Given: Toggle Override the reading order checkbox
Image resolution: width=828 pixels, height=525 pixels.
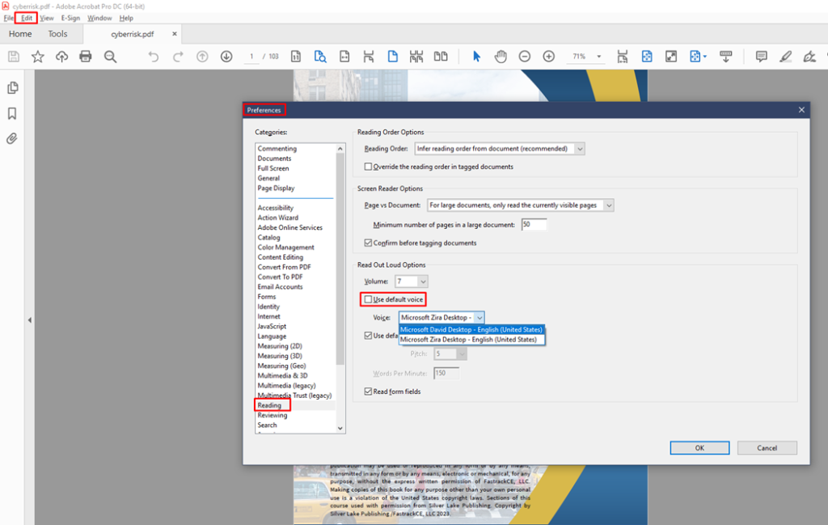Looking at the screenshot, I should [368, 167].
